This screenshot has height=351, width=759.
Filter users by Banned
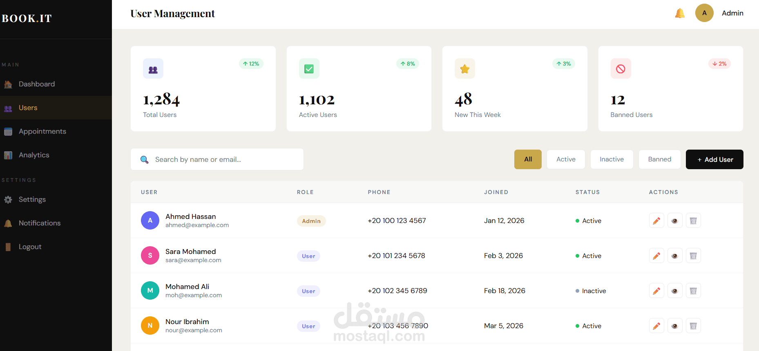pyautogui.click(x=659, y=159)
